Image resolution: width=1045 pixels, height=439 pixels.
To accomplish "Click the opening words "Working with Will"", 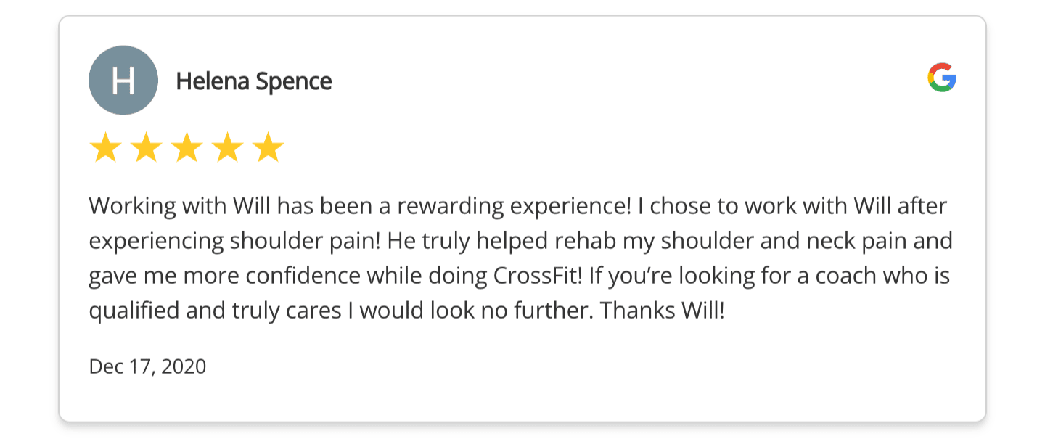I will pos(181,207).
